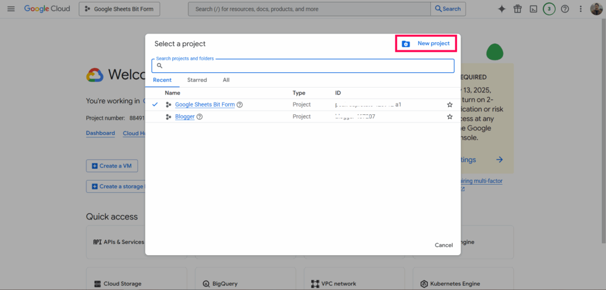Open VPC network quick access card
The height and width of the screenshot is (290, 606).
tap(354, 278)
